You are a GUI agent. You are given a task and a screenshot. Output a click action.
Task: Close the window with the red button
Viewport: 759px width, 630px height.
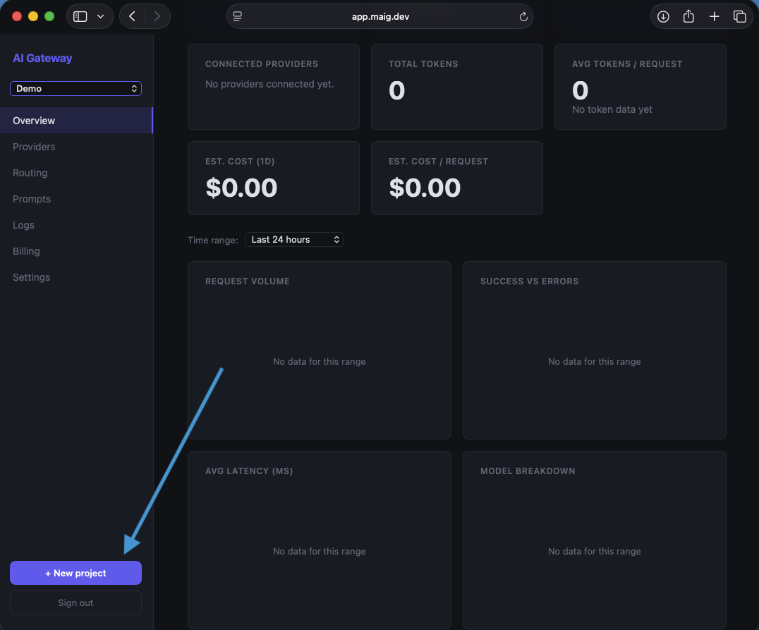17,16
